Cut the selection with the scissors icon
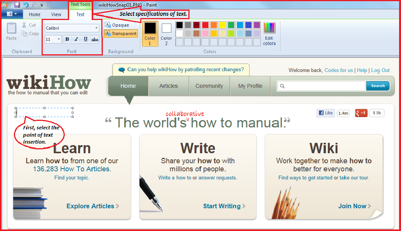 24,25
